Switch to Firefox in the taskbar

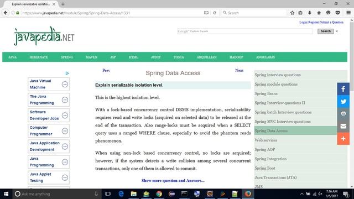[x=248, y=194]
